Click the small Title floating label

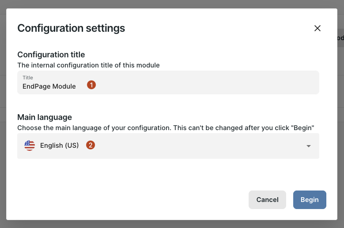(28, 78)
